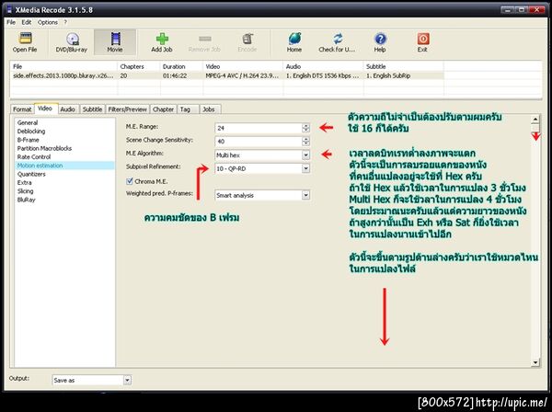Click the Subtitle column header
The width and height of the screenshot is (552, 412).
[x=404, y=66]
